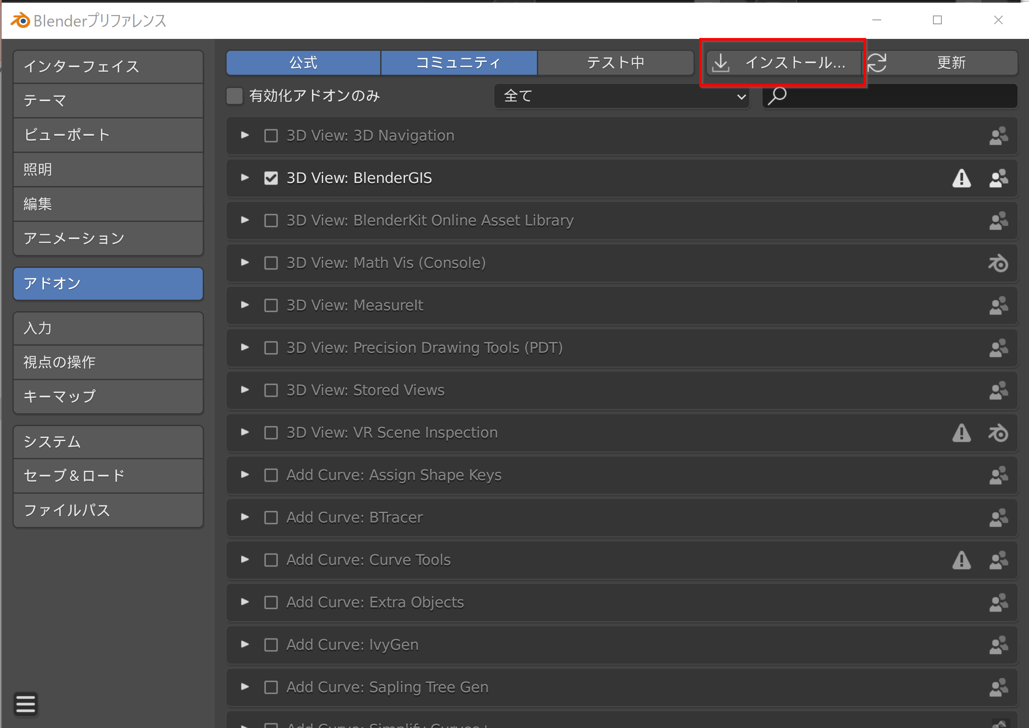Open the インターフェイス preferences section

coord(108,66)
